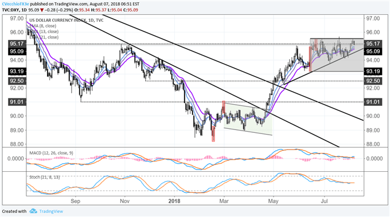Screen dimensions: 390x217
Task: Select the EMA (13, close) legend entry
Action: (44, 31)
